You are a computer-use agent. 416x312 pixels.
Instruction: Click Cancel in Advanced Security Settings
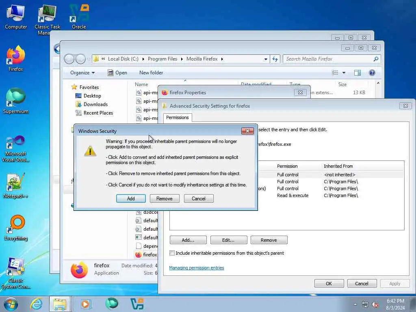(x=362, y=283)
